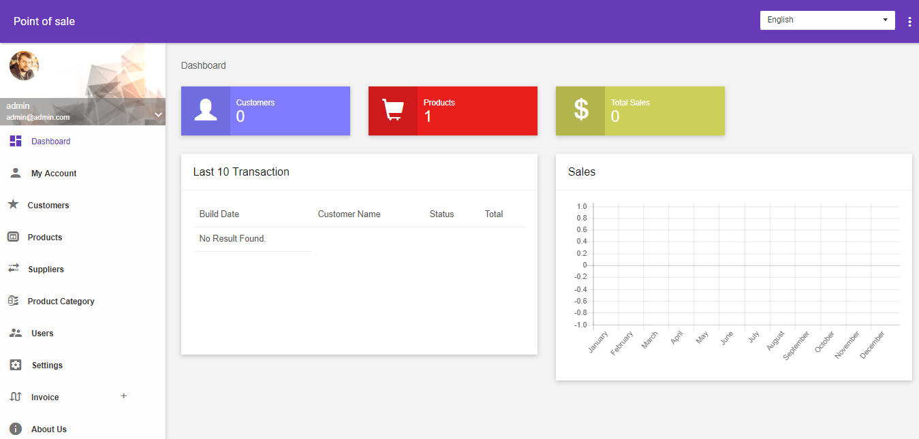Select Dashboard from the sidebar menu

click(50, 141)
